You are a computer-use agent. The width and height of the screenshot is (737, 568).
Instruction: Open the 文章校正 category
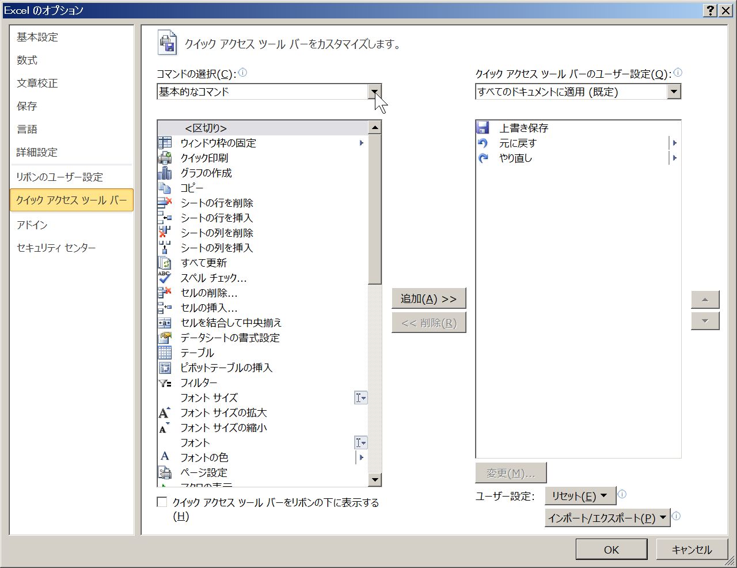pyautogui.click(x=71, y=83)
